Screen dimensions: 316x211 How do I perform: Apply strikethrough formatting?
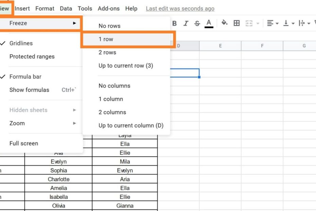tap(197, 23)
